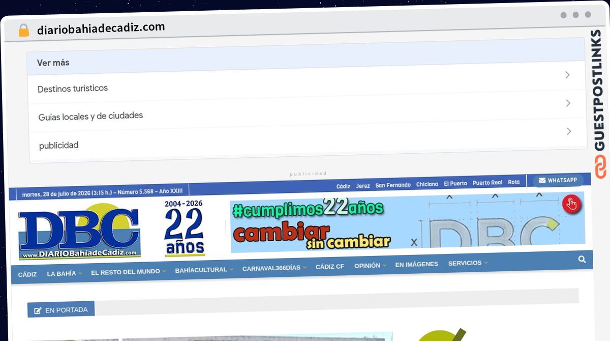The width and height of the screenshot is (610, 341).
Task: Click the WhatsApp button
Action: click(x=558, y=180)
